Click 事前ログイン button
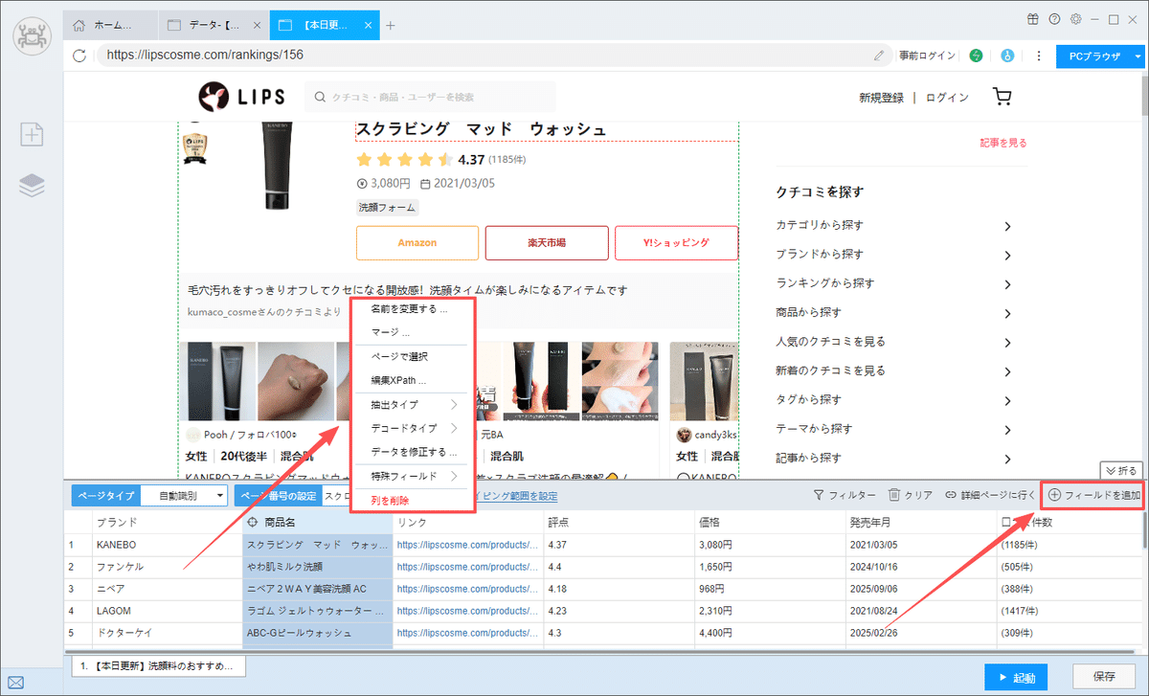Screen dimensions: 1149x696 (x=927, y=56)
